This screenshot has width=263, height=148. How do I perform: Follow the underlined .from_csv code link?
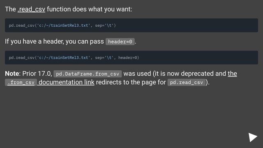[21, 82]
